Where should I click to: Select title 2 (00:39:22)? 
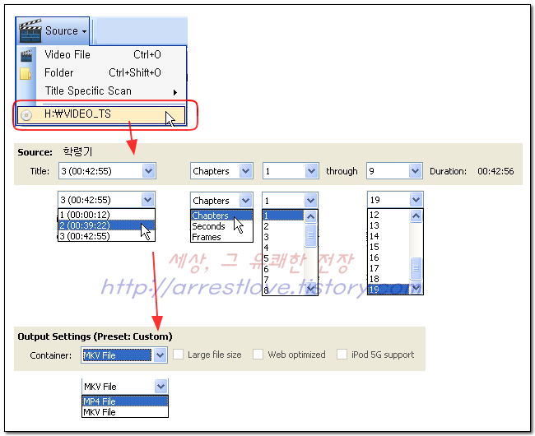point(106,225)
